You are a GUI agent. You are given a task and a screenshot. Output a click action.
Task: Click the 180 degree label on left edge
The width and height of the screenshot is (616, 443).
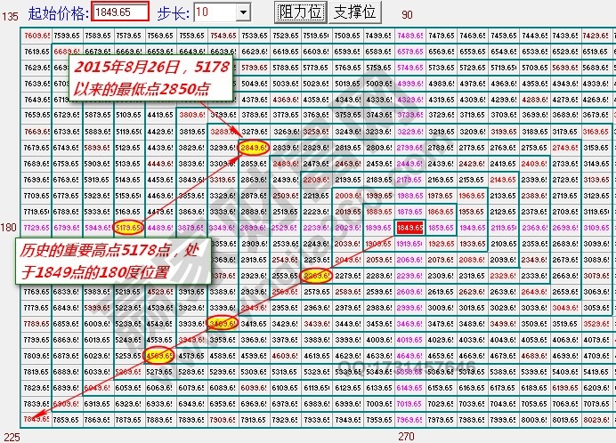point(9,228)
